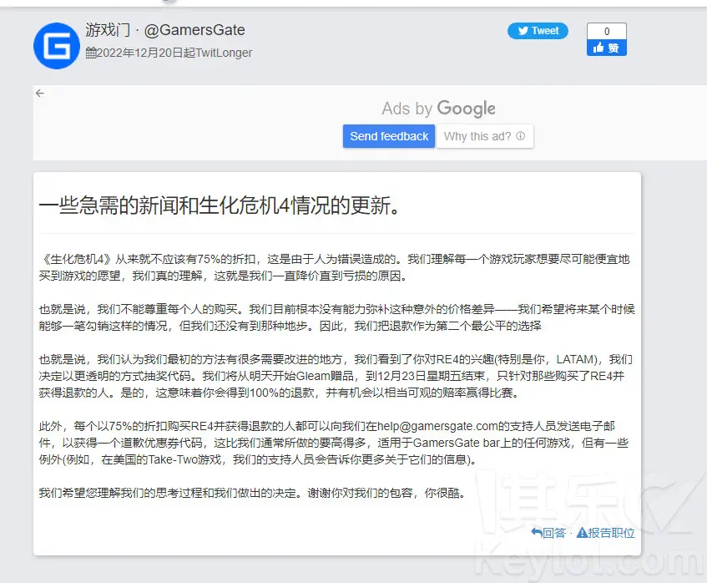Image resolution: width=707 pixels, height=583 pixels.
Task: Click the GamersGate blue G avatar
Action: point(57,46)
